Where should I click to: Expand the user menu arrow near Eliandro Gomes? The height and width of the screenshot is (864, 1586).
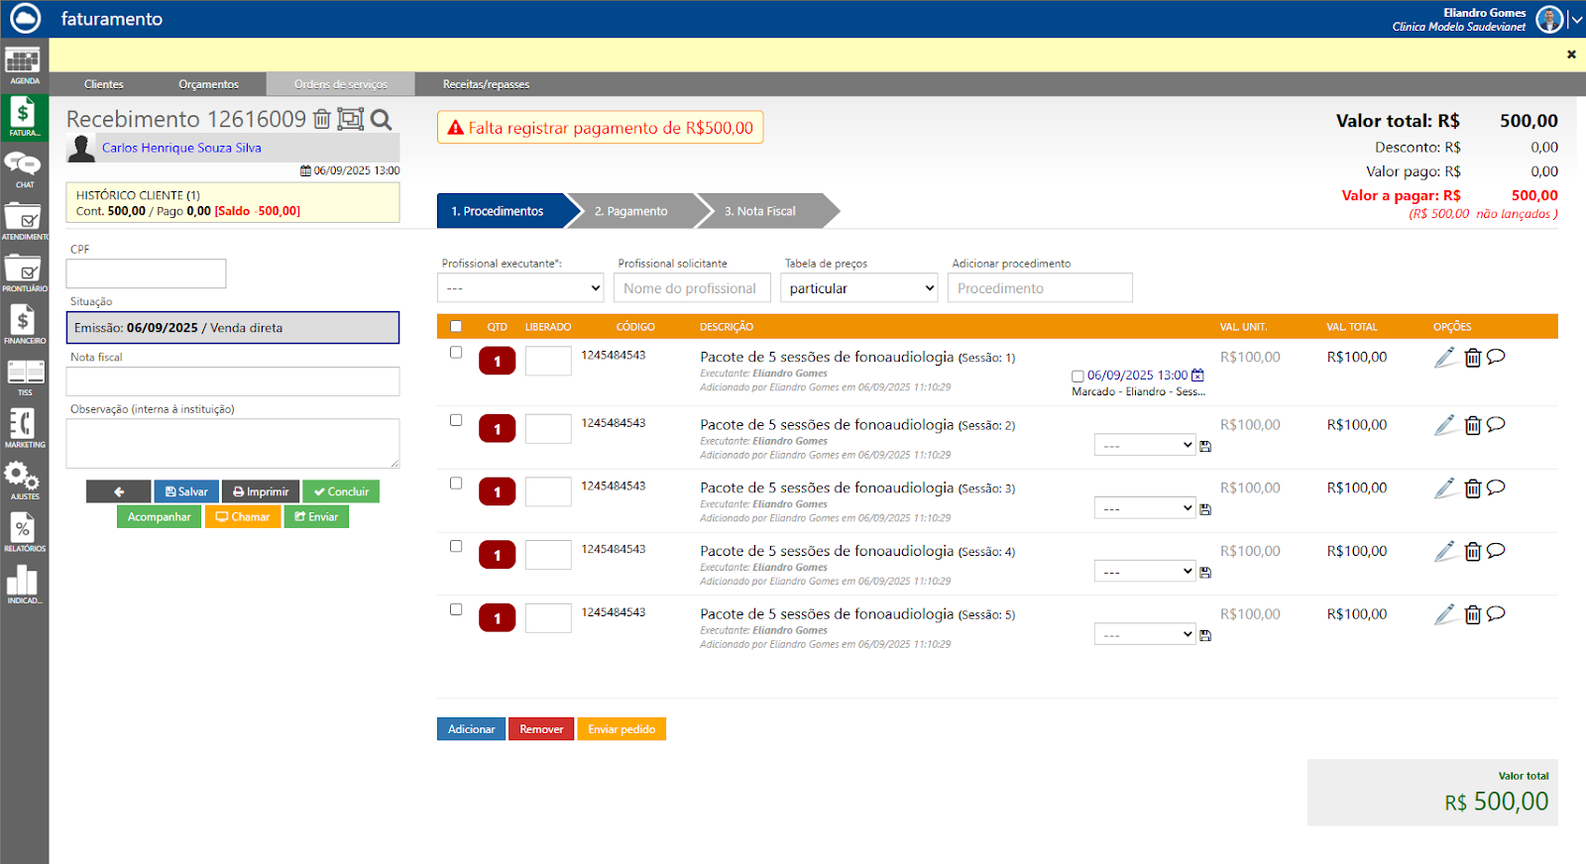tap(1577, 19)
